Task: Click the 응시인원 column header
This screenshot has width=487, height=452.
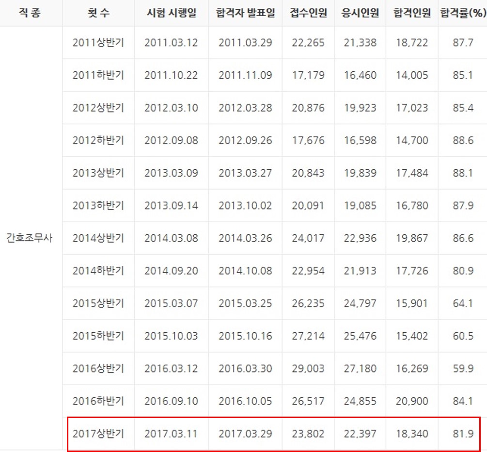Action: tap(360, 13)
